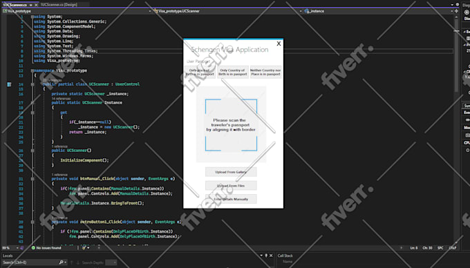Click Enter Details Manually button
This screenshot has height=268, width=470.
[x=231, y=199]
